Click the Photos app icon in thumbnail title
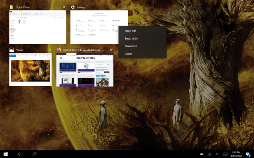 pos(11,50)
